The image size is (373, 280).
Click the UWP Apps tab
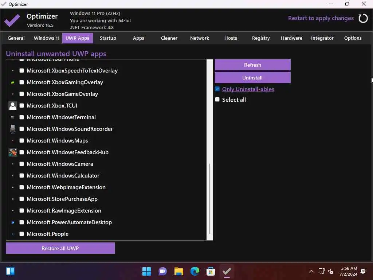(x=77, y=38)
